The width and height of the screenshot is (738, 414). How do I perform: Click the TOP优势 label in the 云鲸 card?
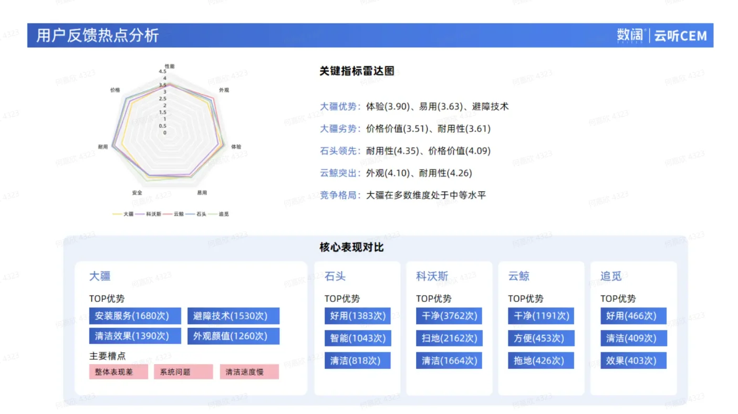click(x=526, y=299)
